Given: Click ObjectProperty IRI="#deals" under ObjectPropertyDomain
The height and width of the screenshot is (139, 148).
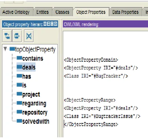Looking at the screenshot, I should [x=101, y=68].
